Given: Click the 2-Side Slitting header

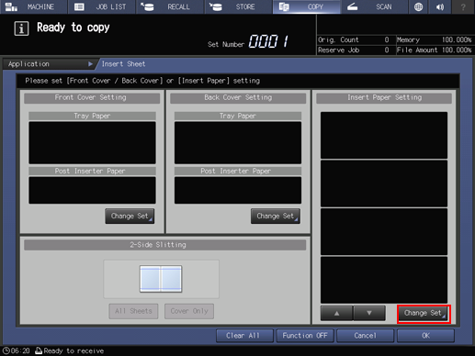Looking at the screenshot, I should [164, 245].
